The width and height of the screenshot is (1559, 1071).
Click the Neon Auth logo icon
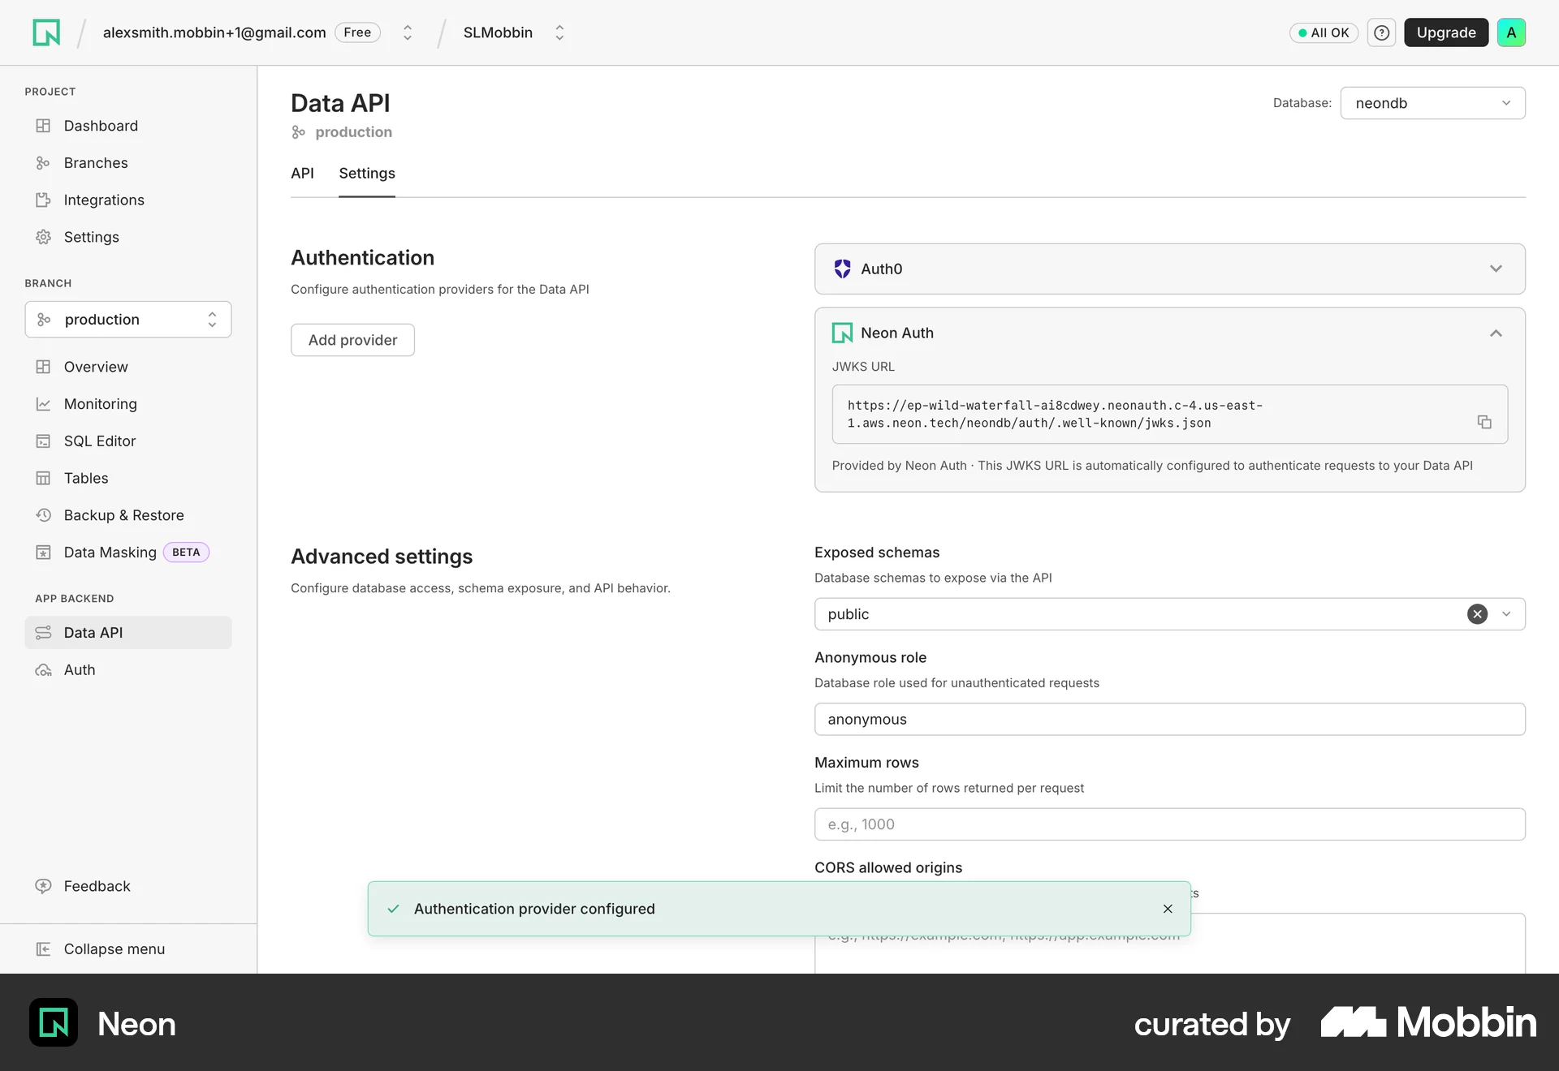(x=842, y=333)
